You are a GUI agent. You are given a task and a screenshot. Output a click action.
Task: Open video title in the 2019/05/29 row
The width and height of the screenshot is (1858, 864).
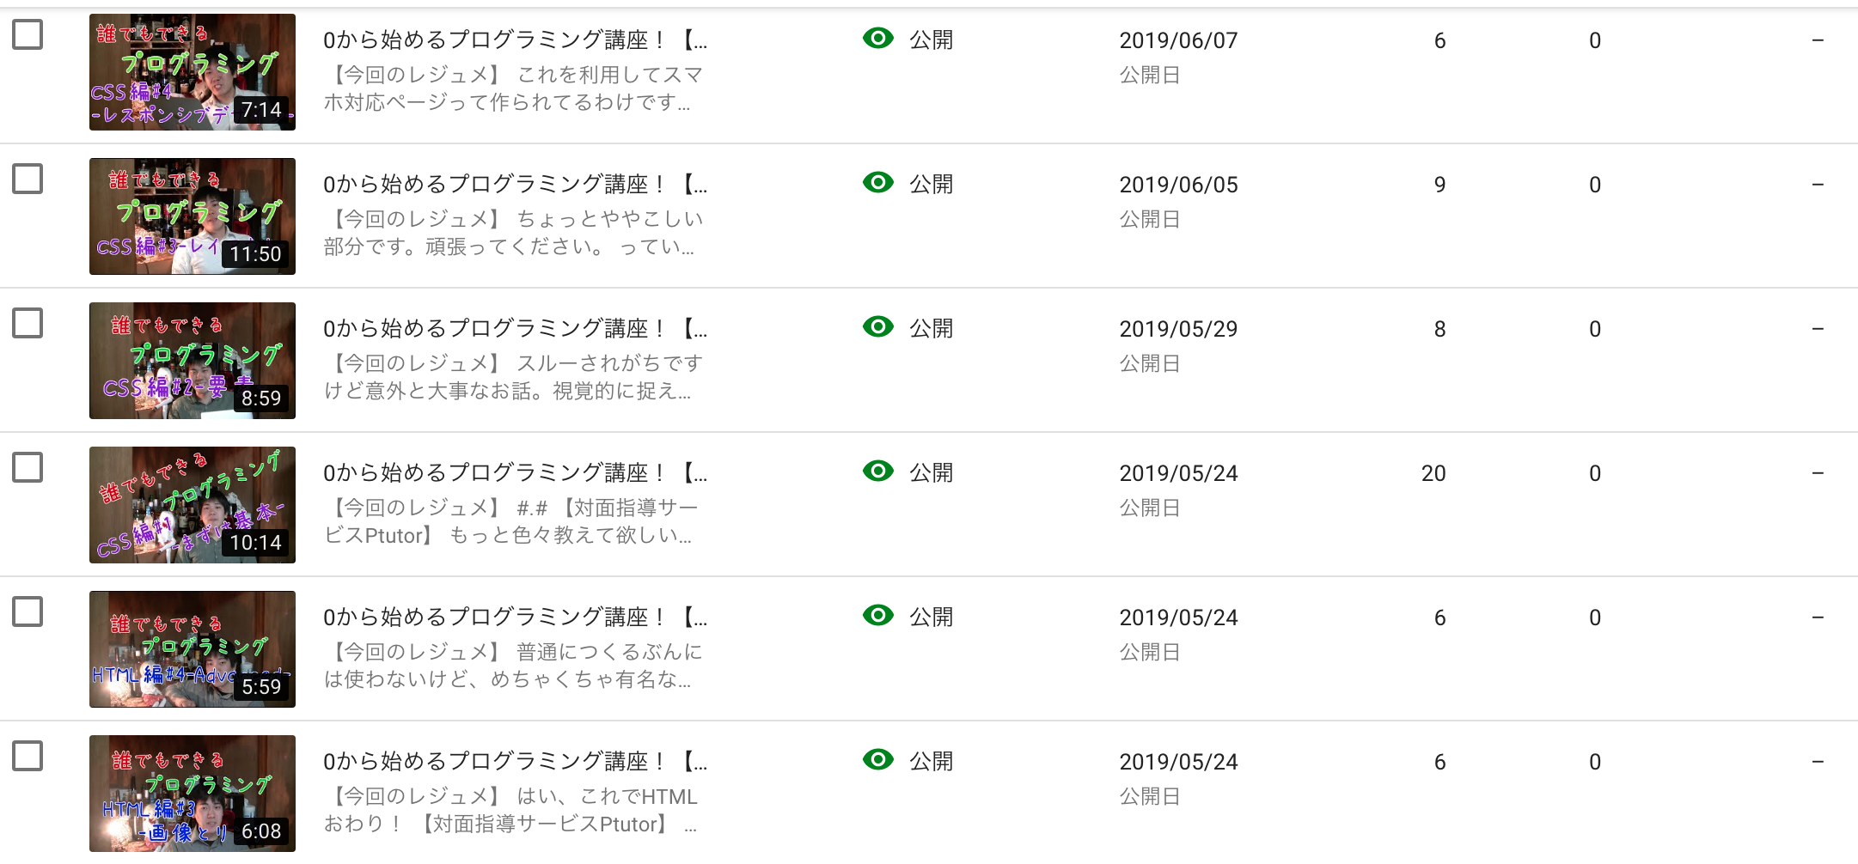tap(515, 329)
